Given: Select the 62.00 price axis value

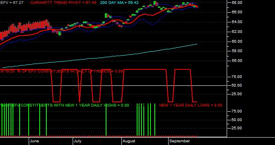Looking at the screenshot, I should [x=237, y=32].
